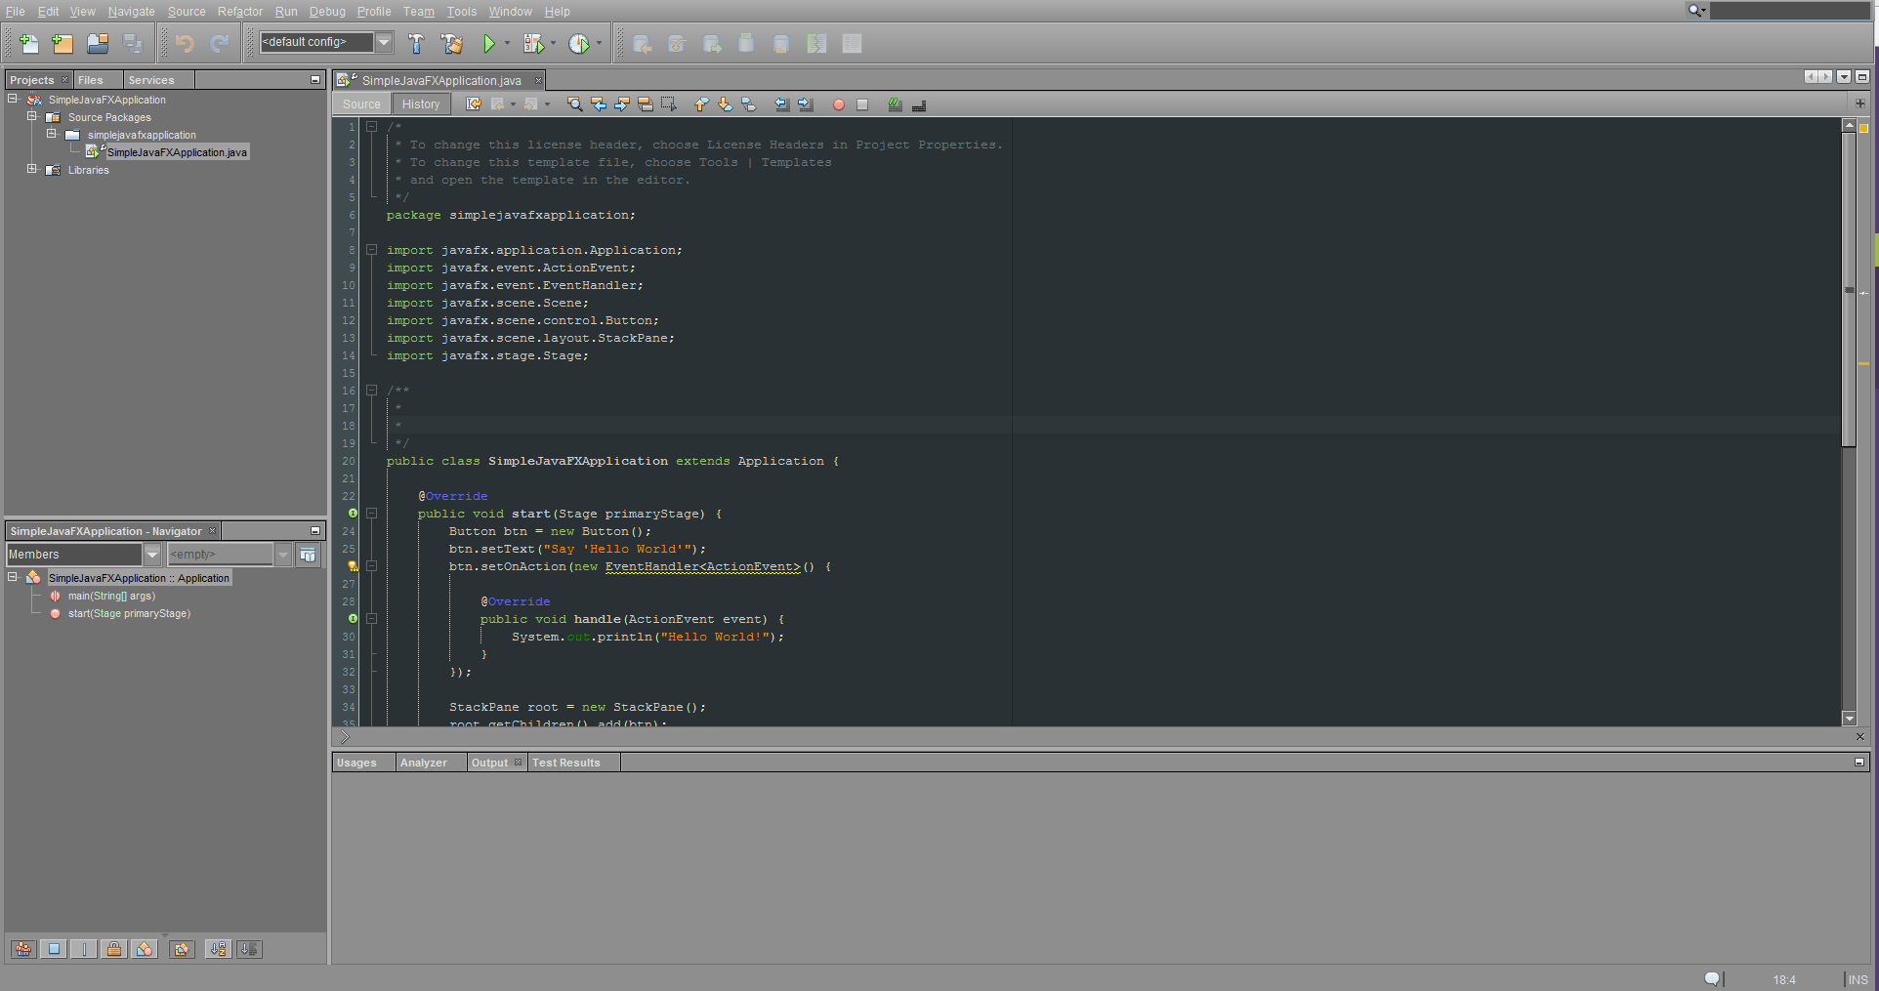
Task: Open the Refactor menu
Action: click(239, 12)
